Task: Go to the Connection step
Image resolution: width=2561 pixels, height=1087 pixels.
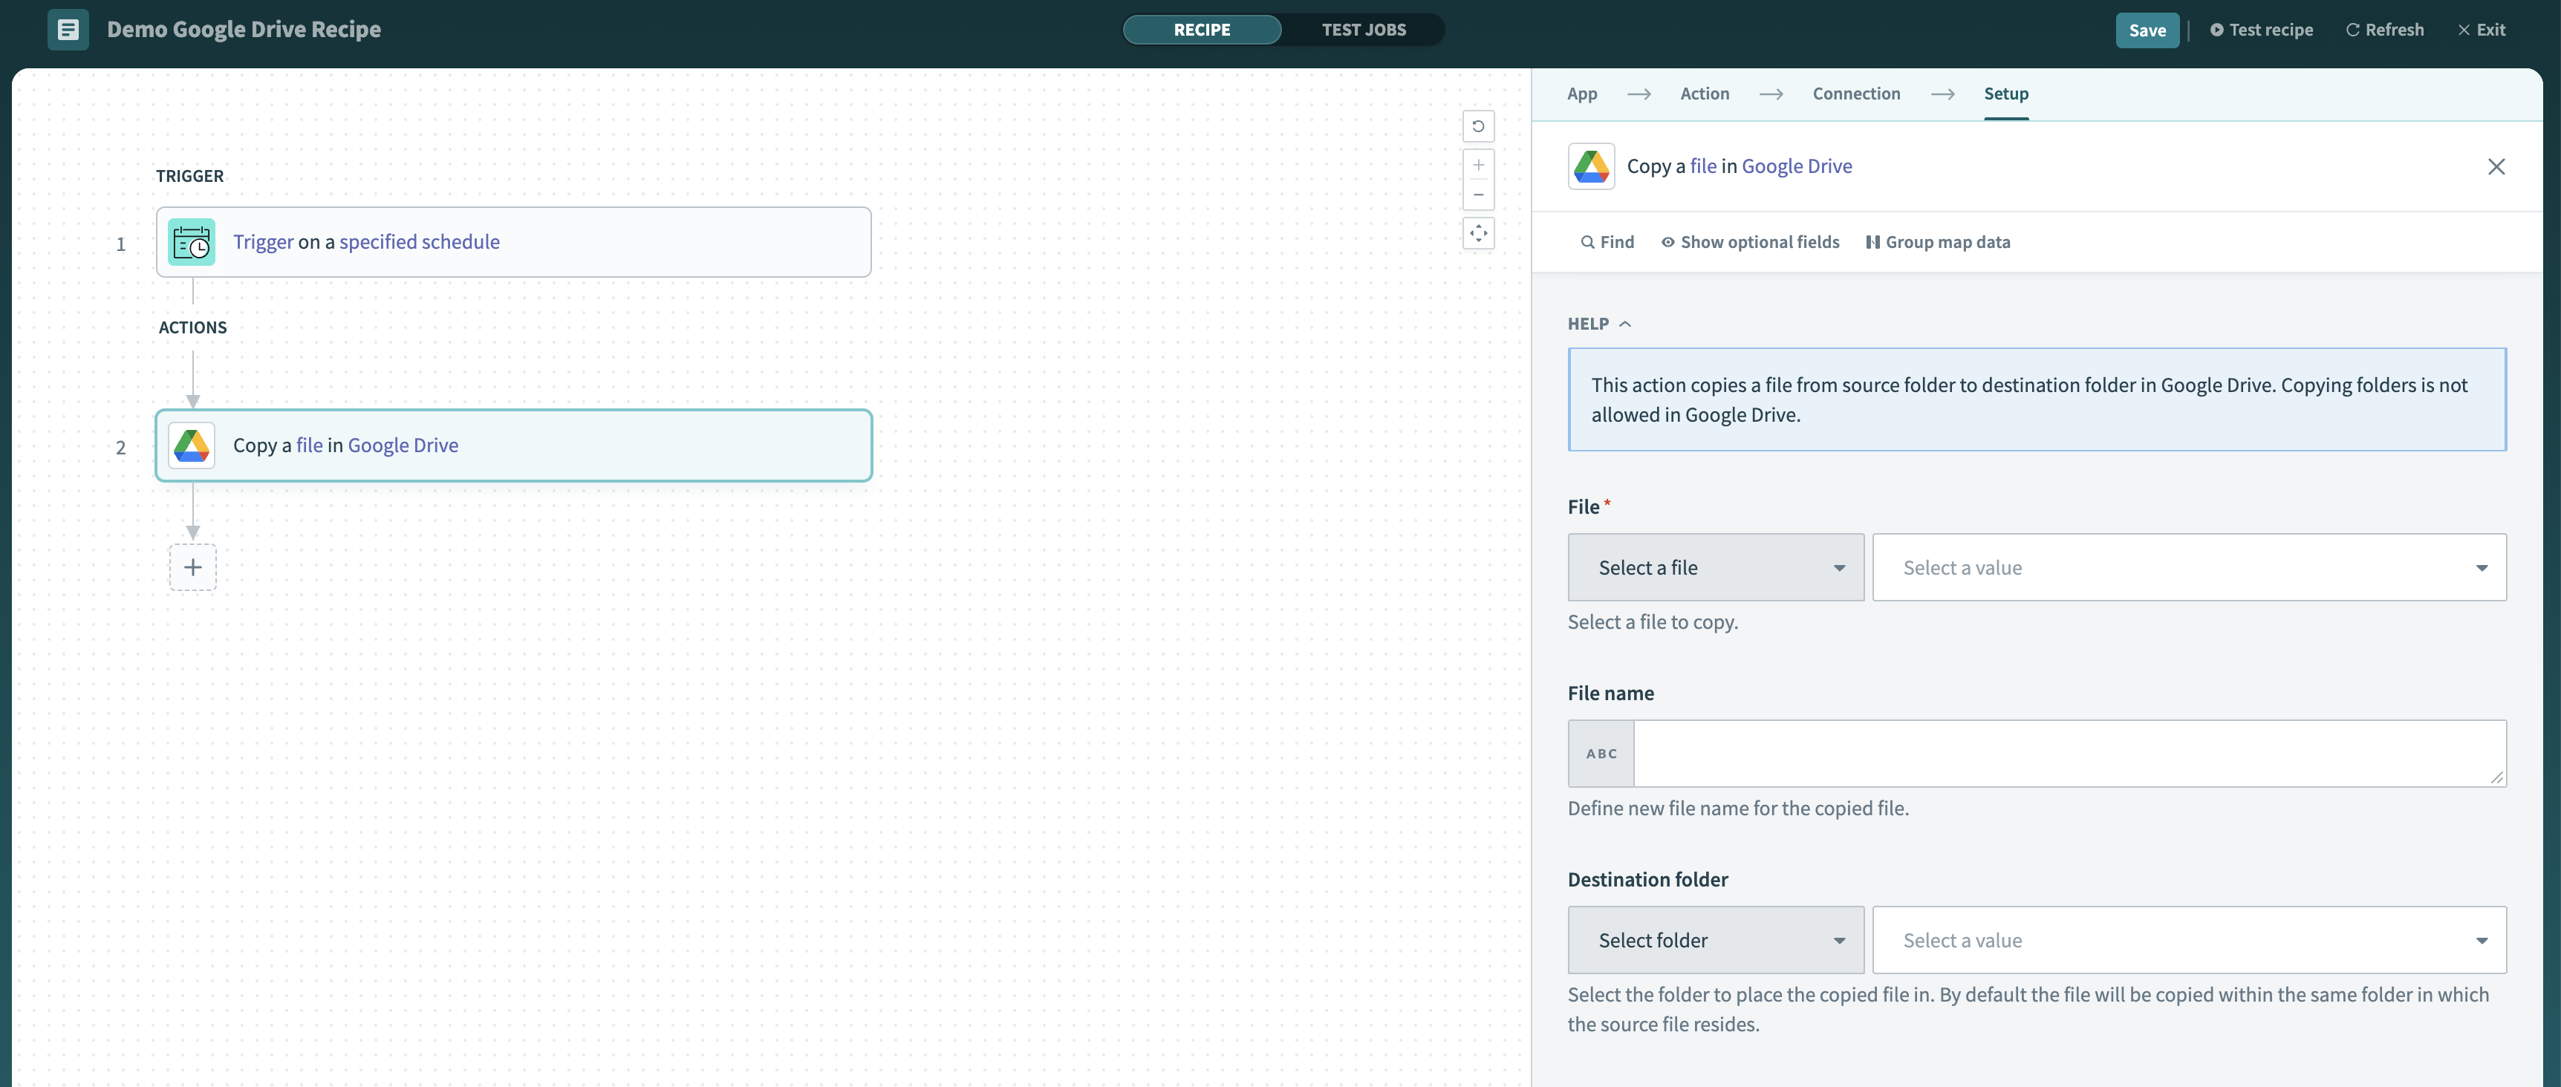Action: [x=1856, y=94]
